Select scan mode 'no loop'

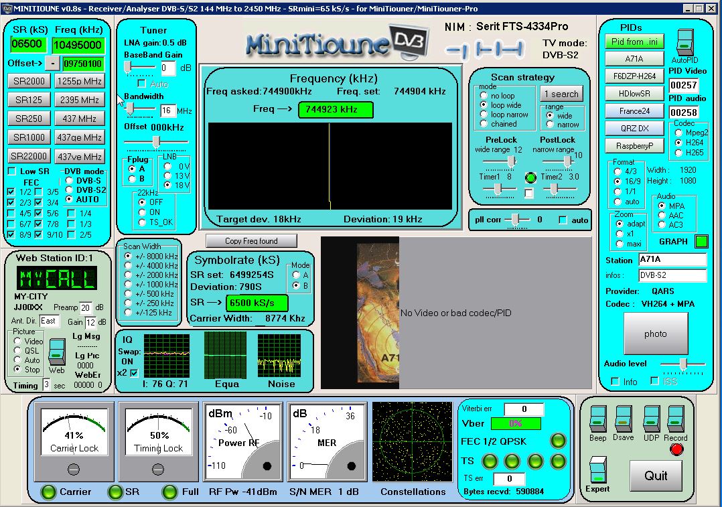click(484, 96)
